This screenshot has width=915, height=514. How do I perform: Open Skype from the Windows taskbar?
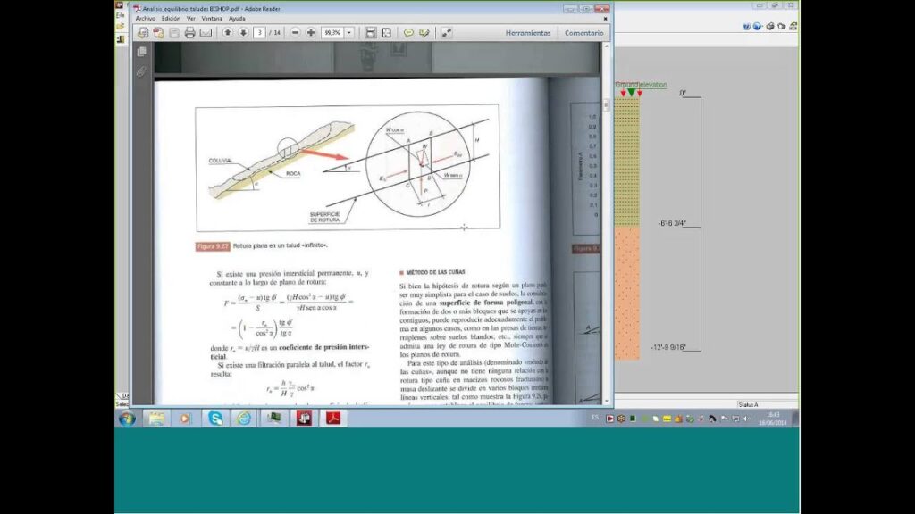[x=215, y=418]
